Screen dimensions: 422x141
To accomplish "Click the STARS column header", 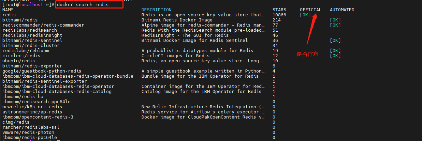I will coord(279,10).
